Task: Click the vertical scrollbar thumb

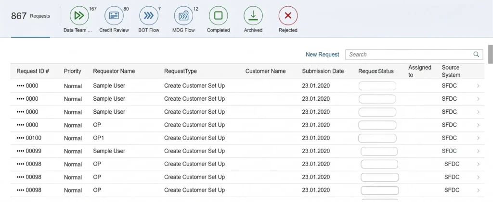Action: click(490, 54)
